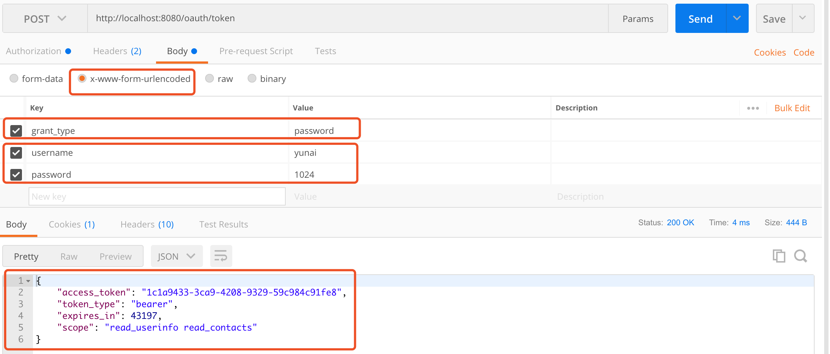Copy response body to clipboard icon
830x354 pixels.
pyautogui.click(x=779, y=256)
